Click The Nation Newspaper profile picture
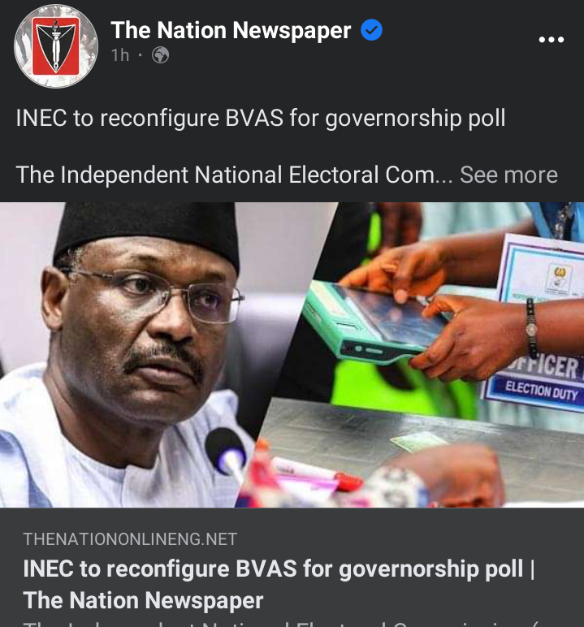The image size is (584, 627). point(55,46)
